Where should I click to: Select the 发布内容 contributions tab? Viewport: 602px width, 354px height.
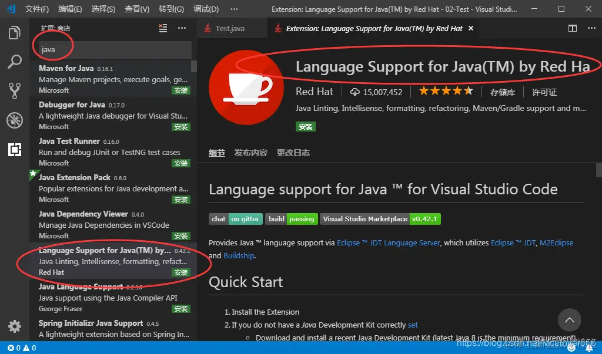250,153
